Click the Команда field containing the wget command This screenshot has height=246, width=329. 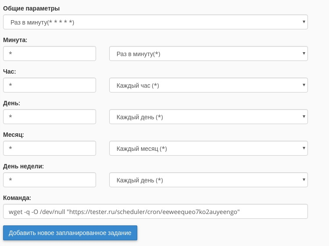(155, 211)
